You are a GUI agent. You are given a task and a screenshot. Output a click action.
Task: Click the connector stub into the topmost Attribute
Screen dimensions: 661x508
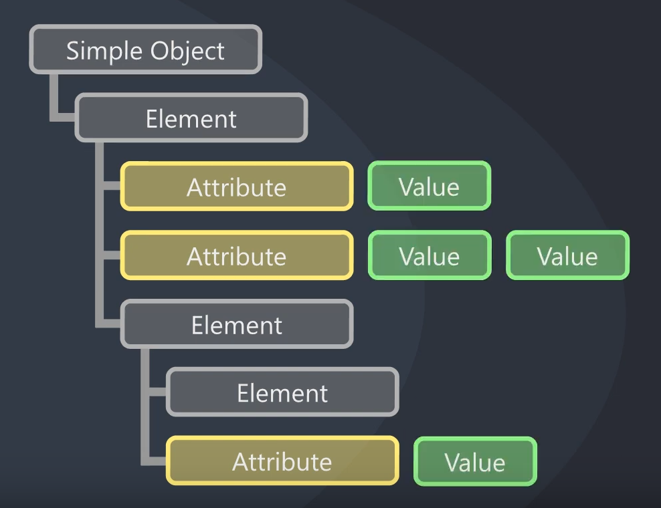[x=112, y=186]
